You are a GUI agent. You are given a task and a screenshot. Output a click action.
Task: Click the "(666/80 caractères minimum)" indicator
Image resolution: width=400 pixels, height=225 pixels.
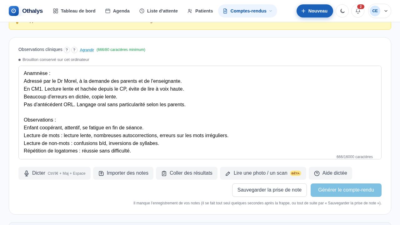click(x=121, y=50)
